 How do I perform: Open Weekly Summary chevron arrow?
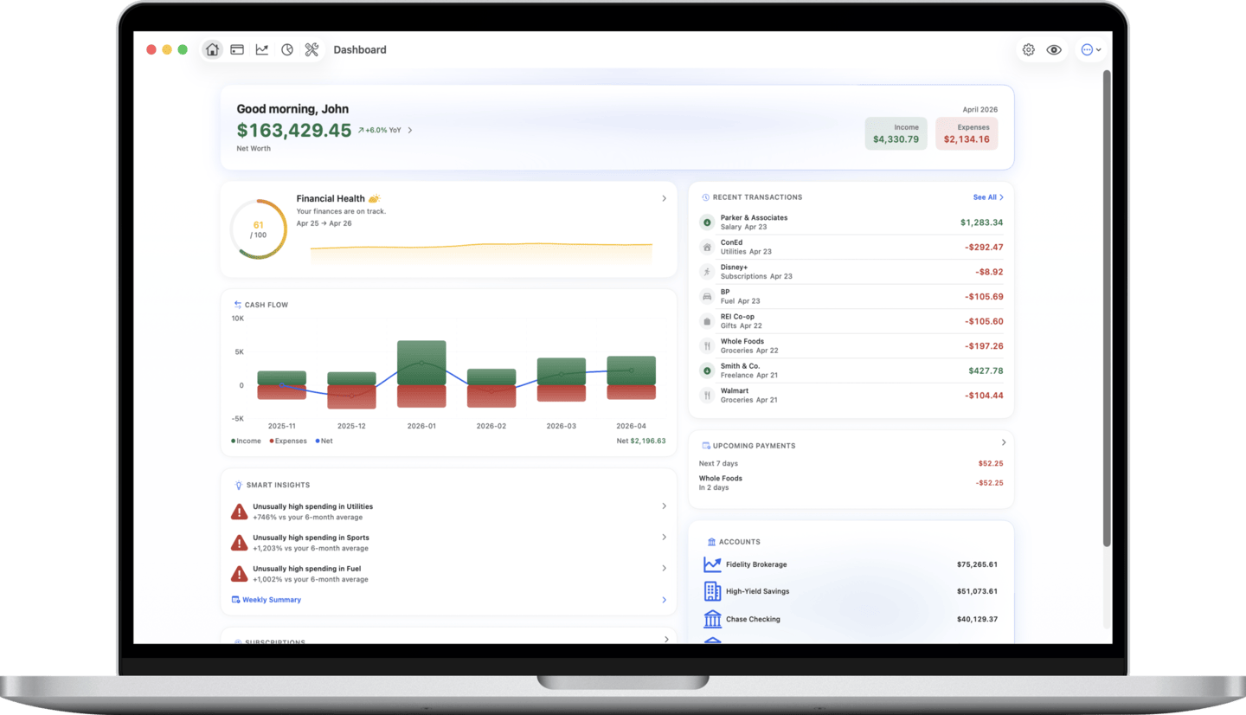click(x=664, y=600)
